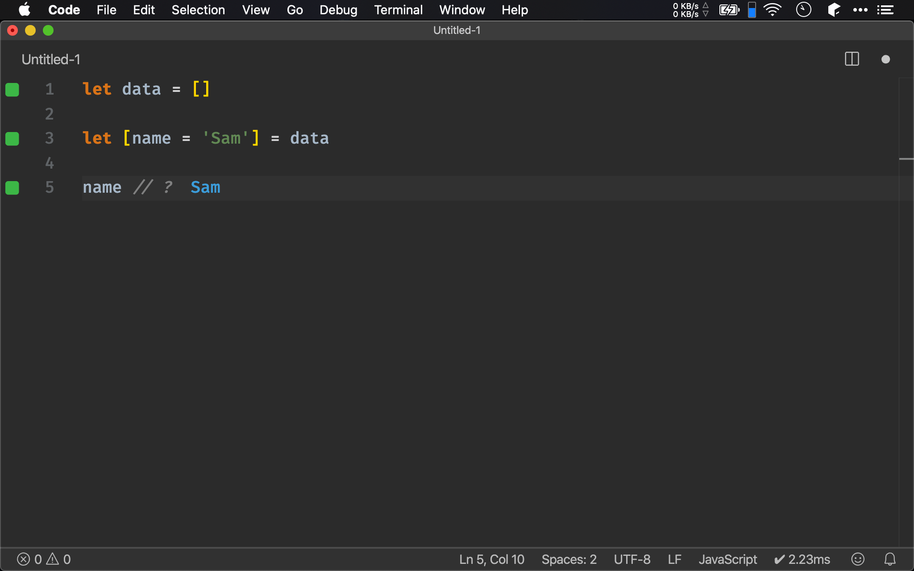Screen dimensions: 914x571
Task: Click LF end-of-line sequence button
Action: (x=674, y=559)
